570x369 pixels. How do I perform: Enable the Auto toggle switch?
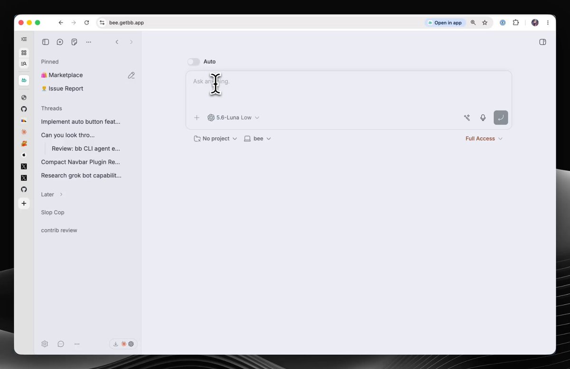click(193, 62)
